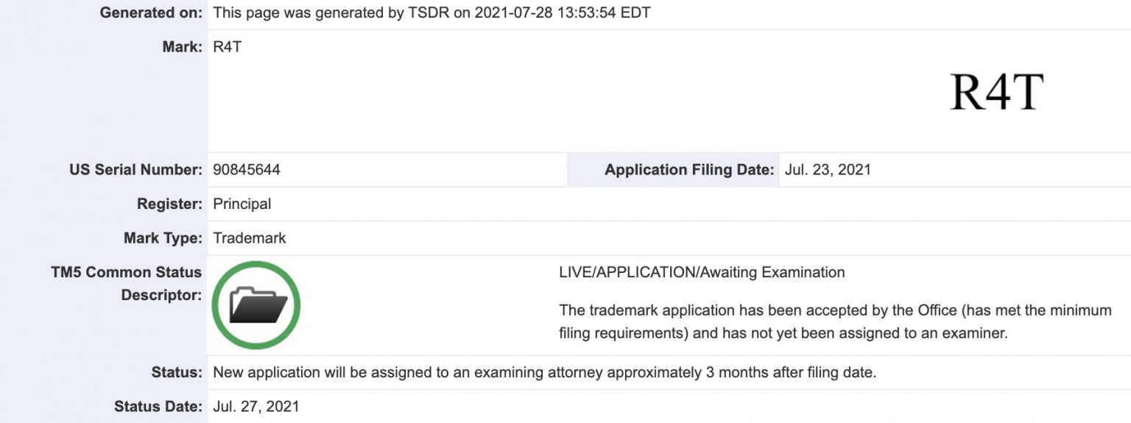Image resolution: width=1131 pixels, height=423 pixels.
Task: Click the Application Filing Date label
Action: click(x=689, y=170)
